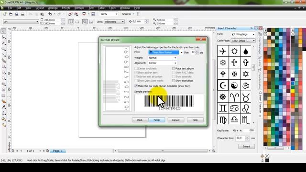Click the Undo arrow icon
Viewport: 306px width, 172px height.
coord(50,14)
